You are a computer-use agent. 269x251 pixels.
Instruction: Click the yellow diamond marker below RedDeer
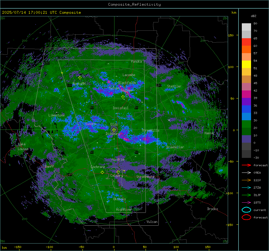pyautogui.click(x=123, y=97)
